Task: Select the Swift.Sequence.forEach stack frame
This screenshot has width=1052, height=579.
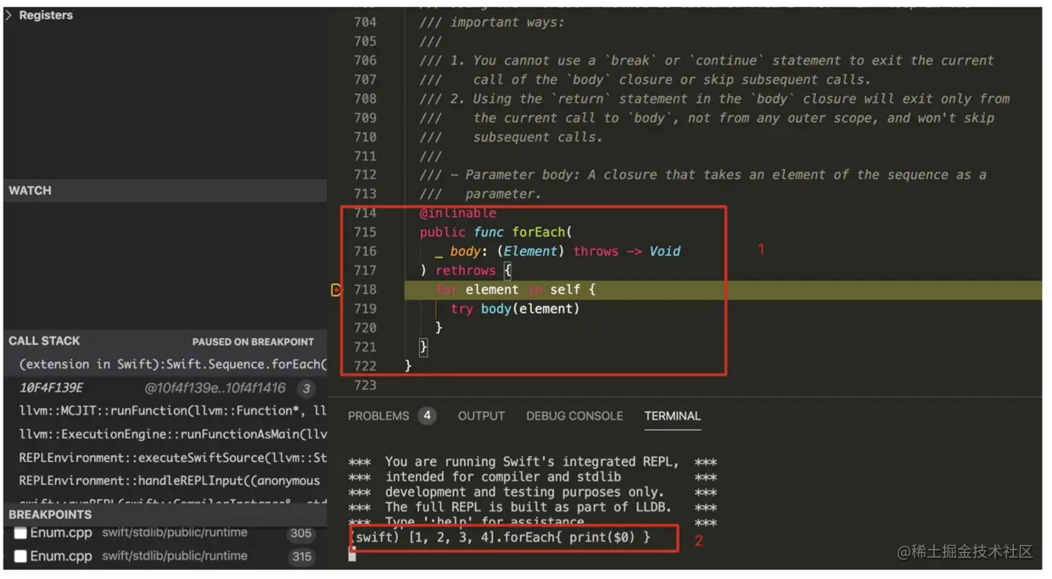Action: (x=173, y=365)
